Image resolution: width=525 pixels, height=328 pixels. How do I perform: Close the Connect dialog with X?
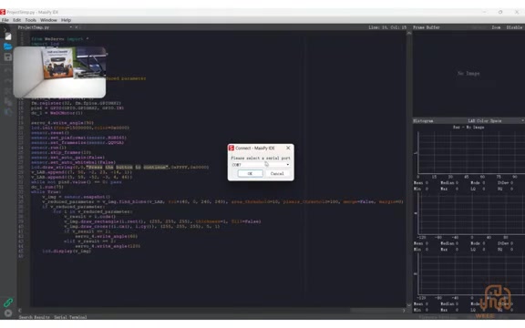point(288,148)
